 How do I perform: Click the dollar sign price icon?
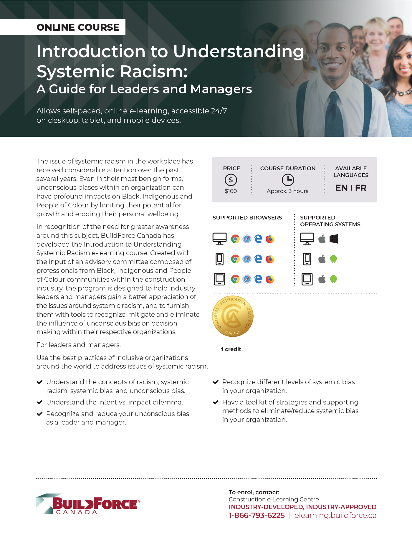pyautogui.click(x=231, y=180)
